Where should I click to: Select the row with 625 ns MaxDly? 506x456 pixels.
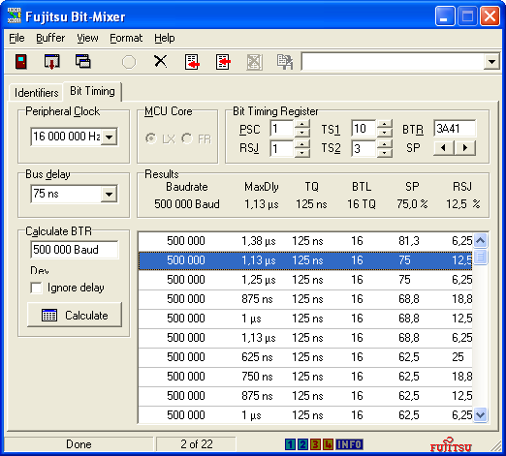[x=305, y=357]
